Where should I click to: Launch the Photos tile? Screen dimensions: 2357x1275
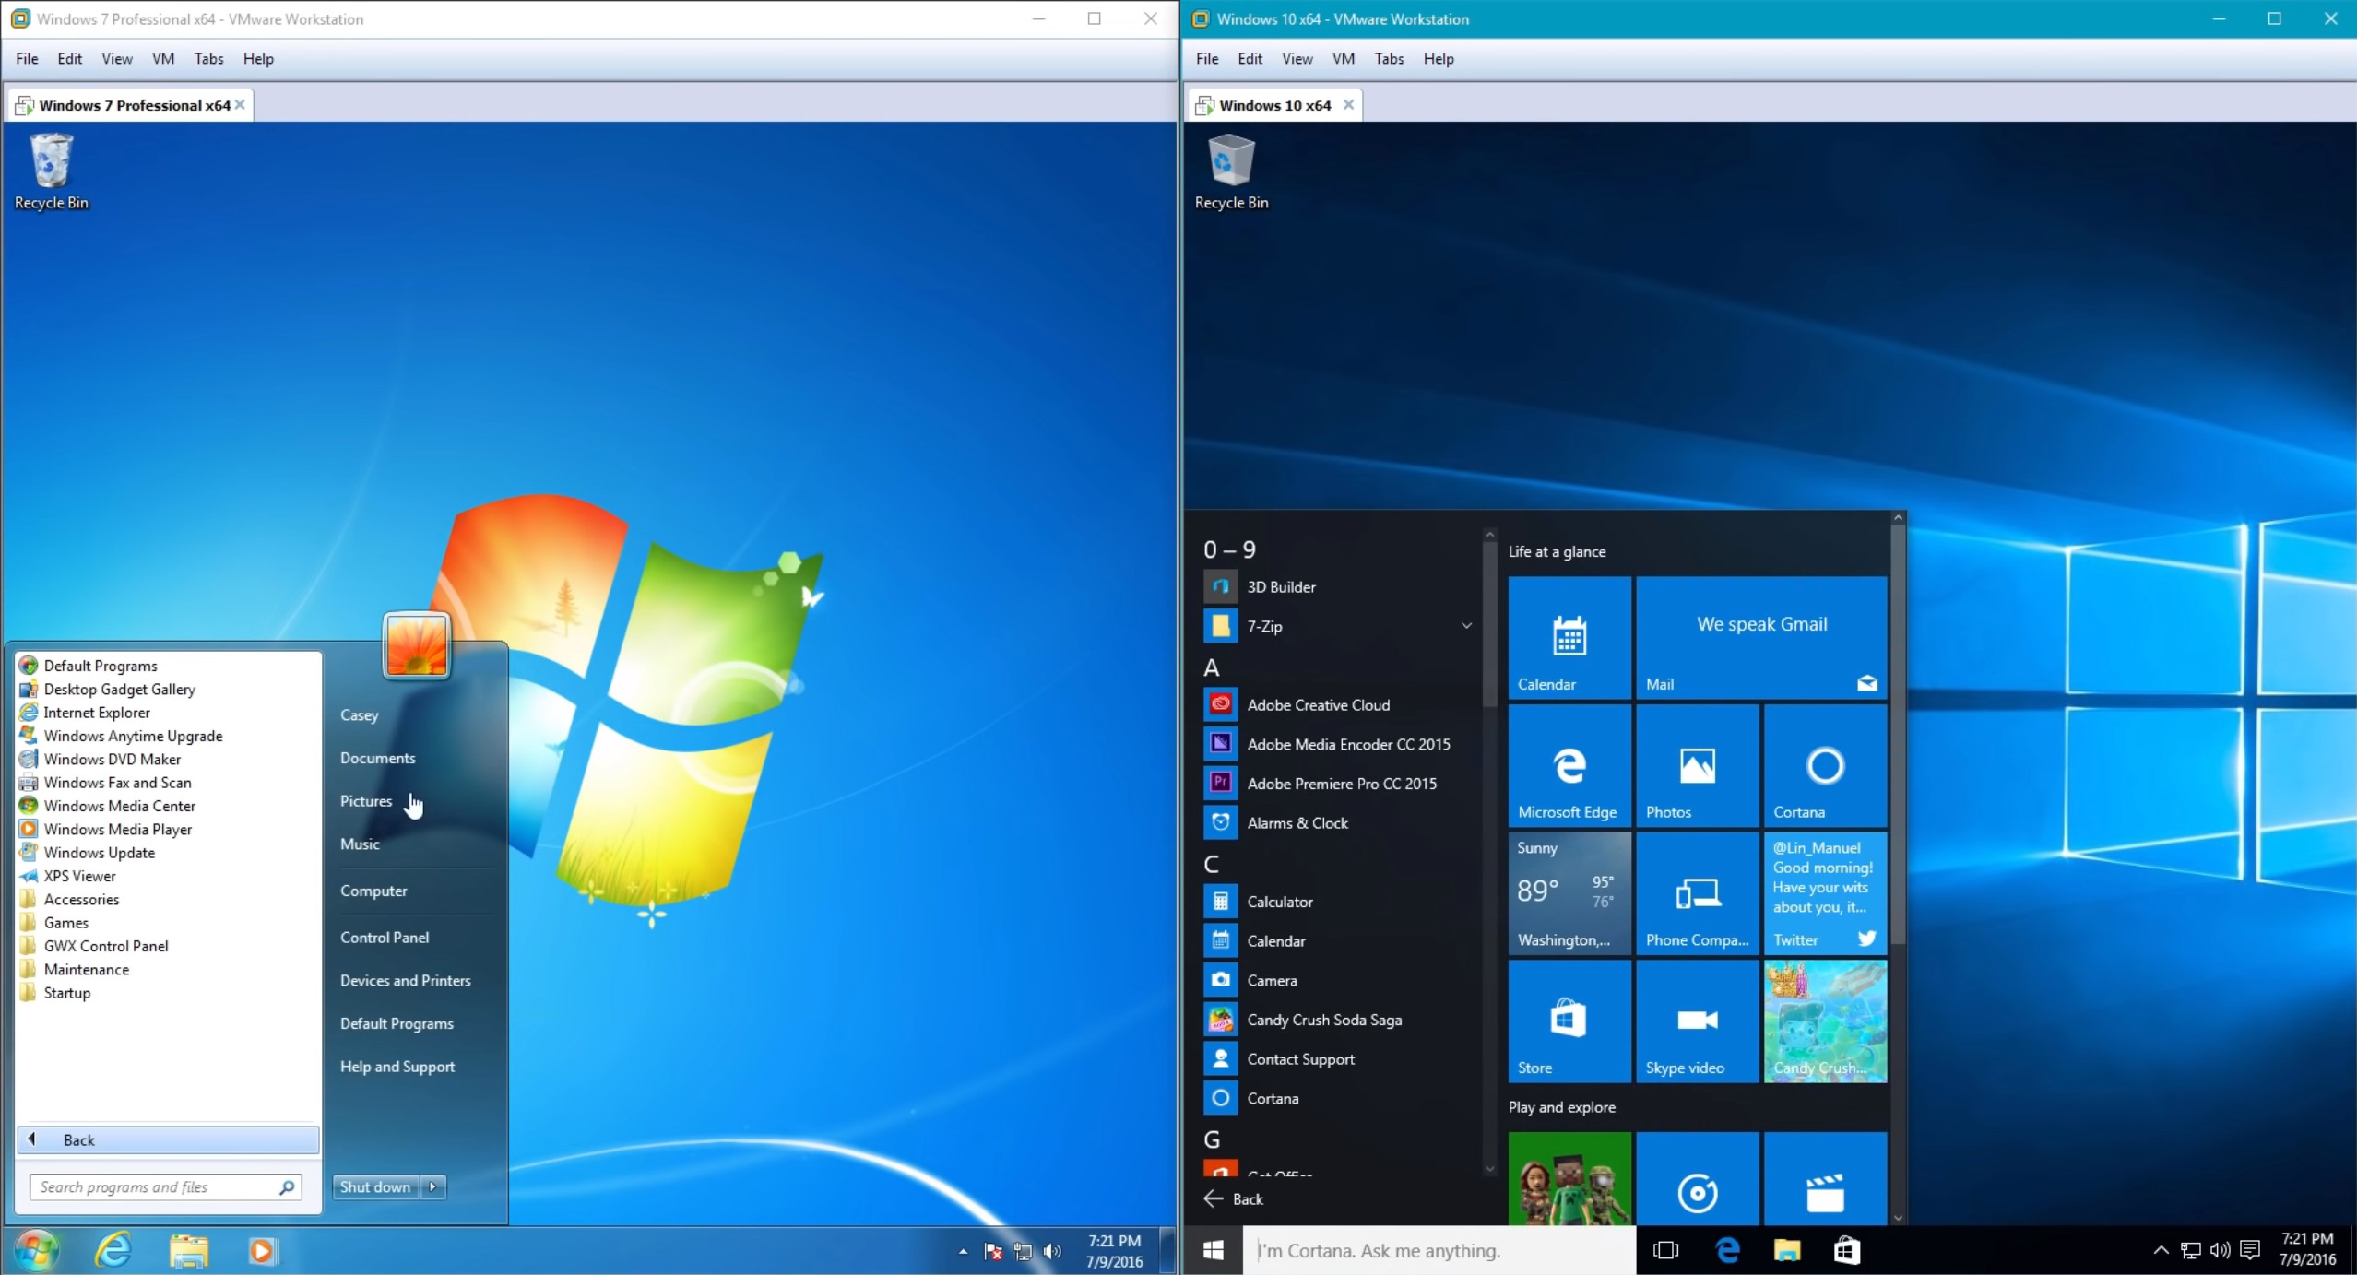pyautogui.click(x=1695, y=765)
